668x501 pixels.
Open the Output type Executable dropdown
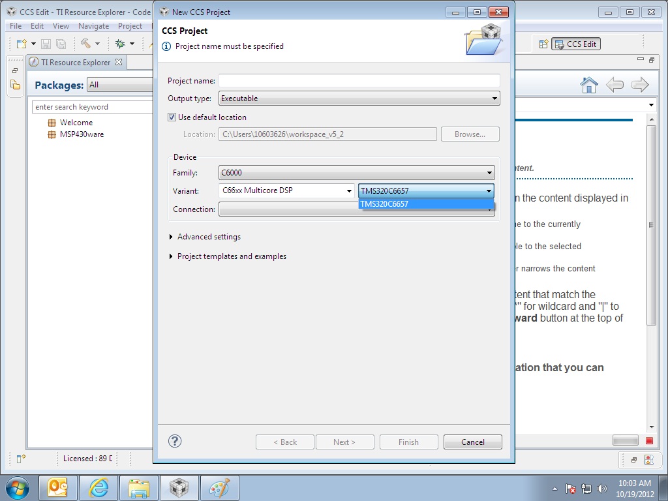point(359,99)
